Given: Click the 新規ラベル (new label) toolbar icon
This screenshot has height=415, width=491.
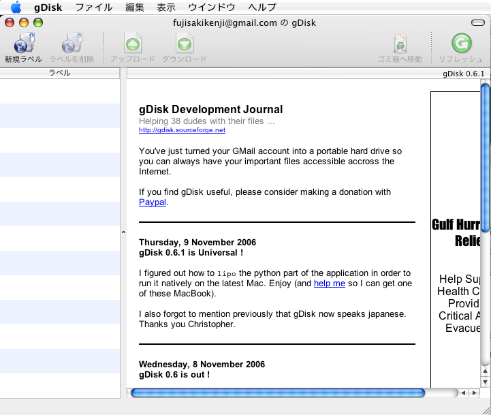Looking at the screenshot, I should [x=24, y=43].
